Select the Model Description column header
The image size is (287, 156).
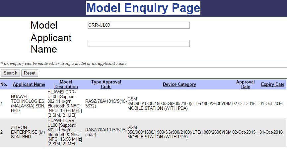coord(66,84)
